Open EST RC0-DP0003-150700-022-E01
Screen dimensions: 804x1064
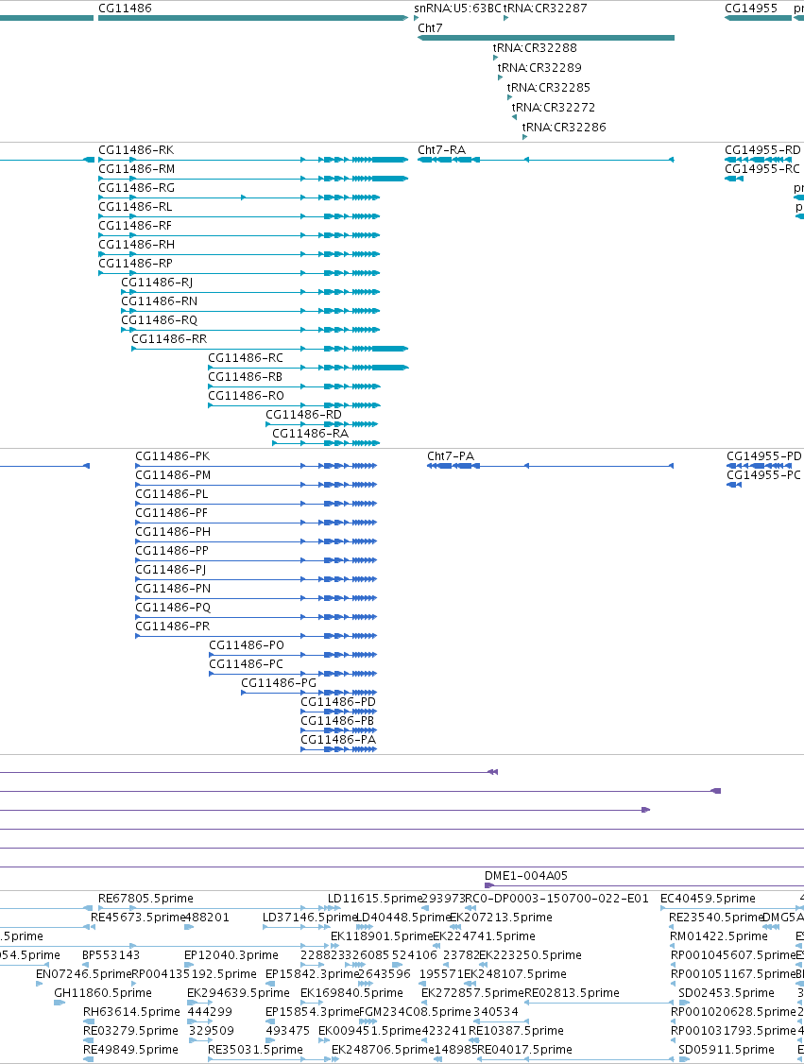click(557, 899)
